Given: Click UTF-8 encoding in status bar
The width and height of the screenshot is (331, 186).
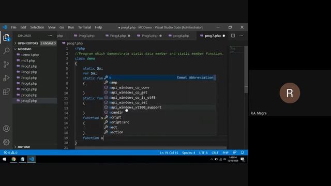Looking at the screenshot, I should pyautogui.click(x=203, y=153).
